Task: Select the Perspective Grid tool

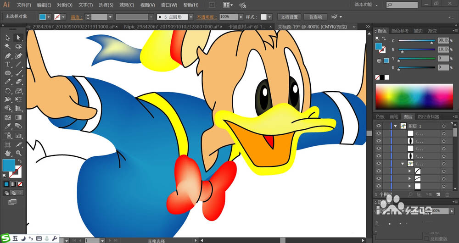Action: click(18, 109)
